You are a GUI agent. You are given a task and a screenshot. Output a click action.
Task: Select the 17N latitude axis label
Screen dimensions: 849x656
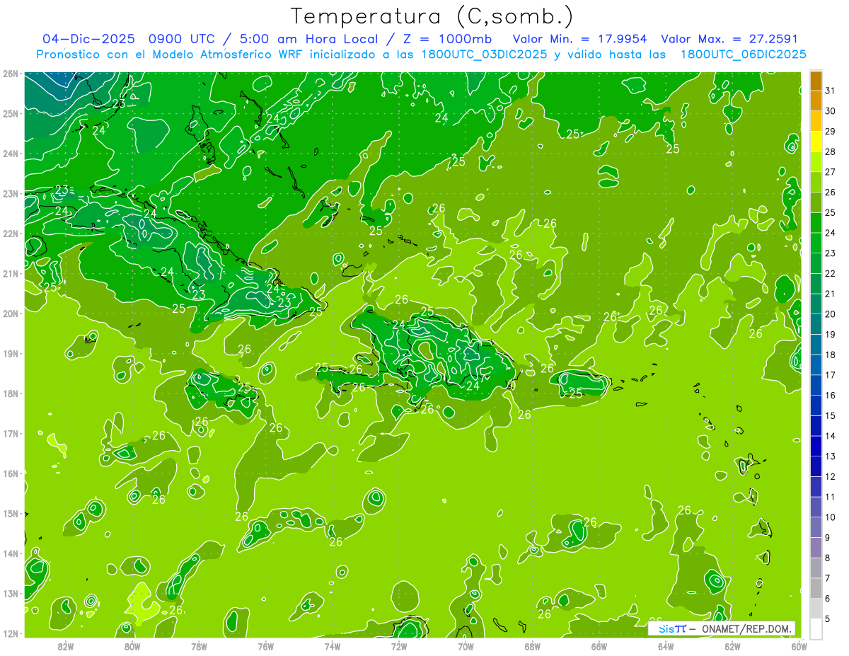coord(10,433)
